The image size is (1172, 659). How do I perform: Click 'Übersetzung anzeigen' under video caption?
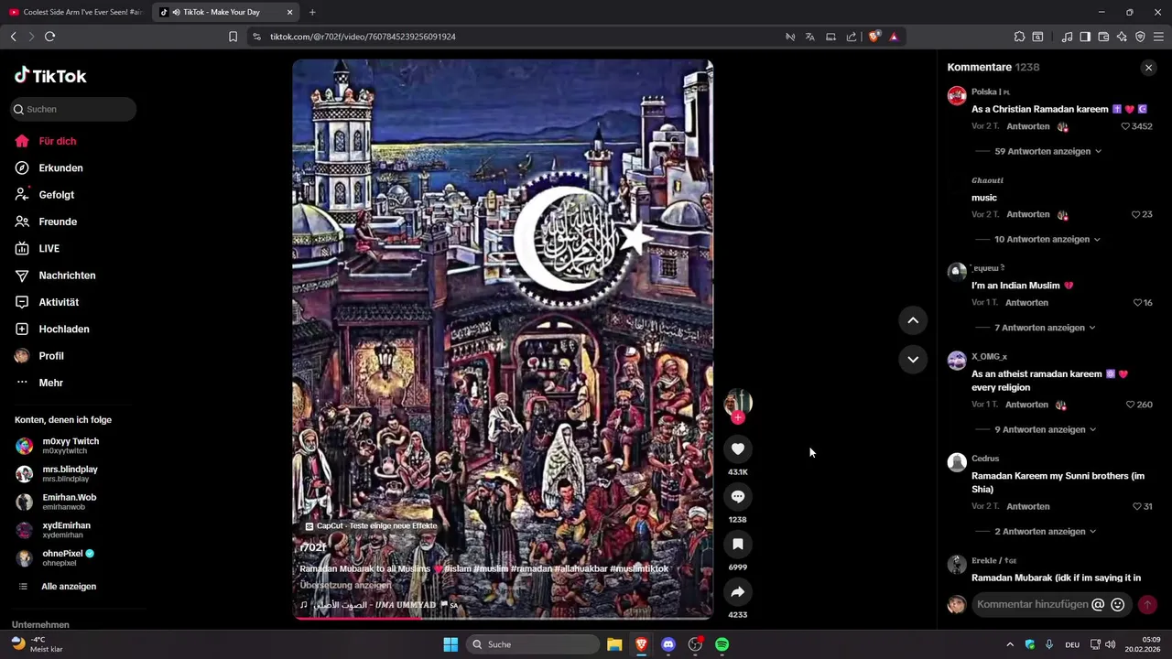pyautogui.click(x=346, y=585)
